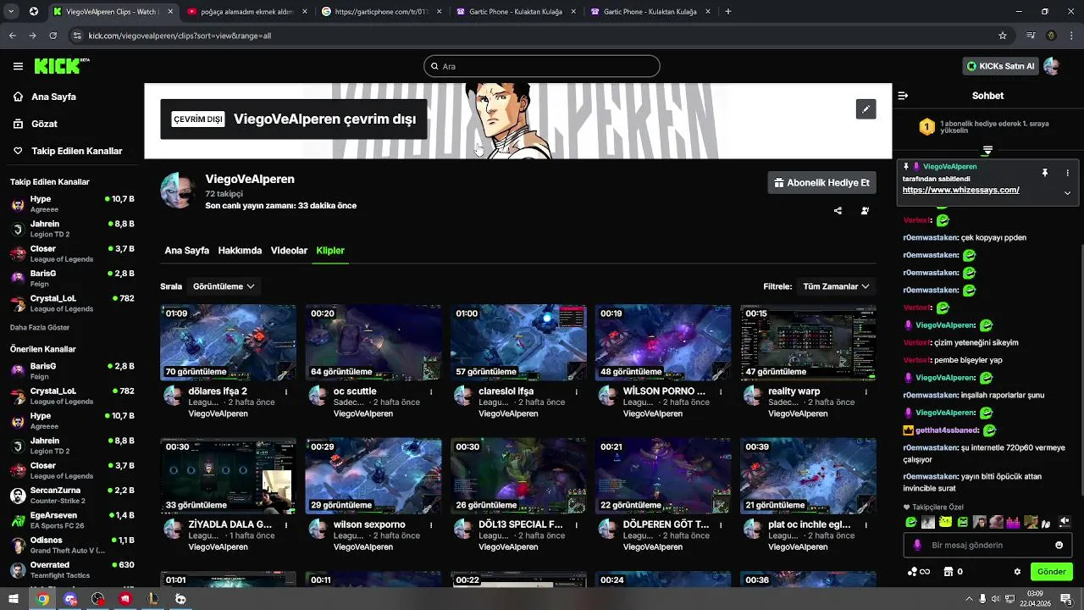Open Chrome from Windows taskbar
Image resolution: width=1084 pixels, height=610 pixels.
[42, 599]
